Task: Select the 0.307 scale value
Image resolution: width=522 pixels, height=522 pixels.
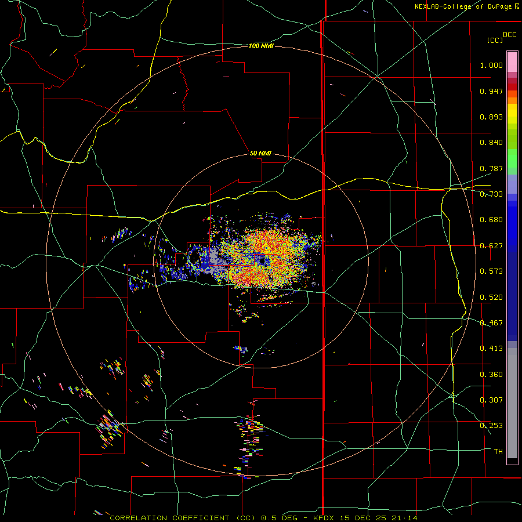Action: [491, 400]
